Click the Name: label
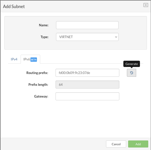The height and width of the screenshot is (150, 151). coord(44,25)
